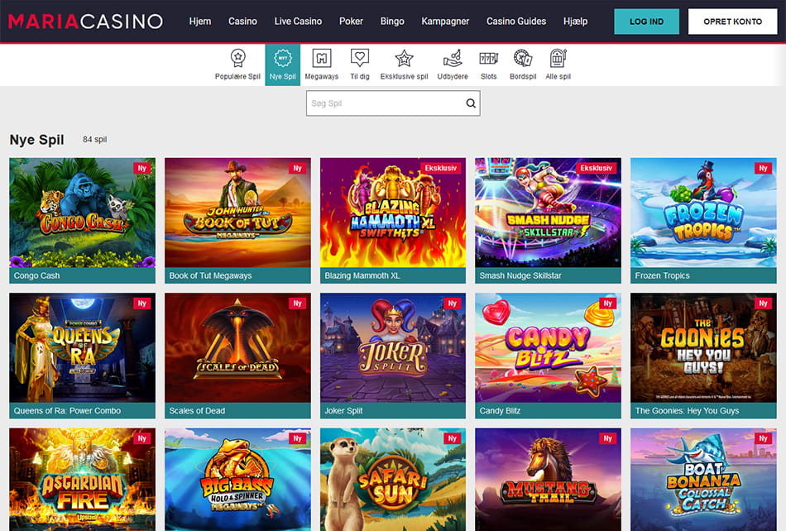Click the Blazing Mammoth XL title
The height and width of the screenshot is (531, 786).
tap(362, 275)
